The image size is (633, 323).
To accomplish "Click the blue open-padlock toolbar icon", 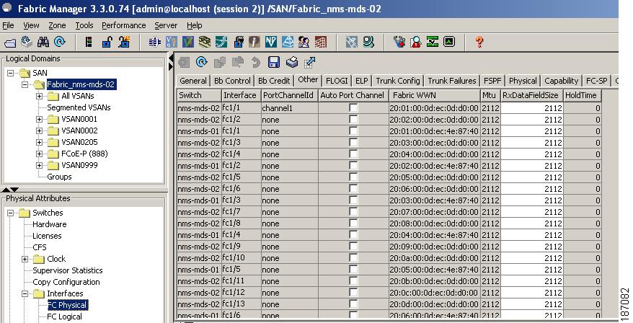I will click(107, 42).
